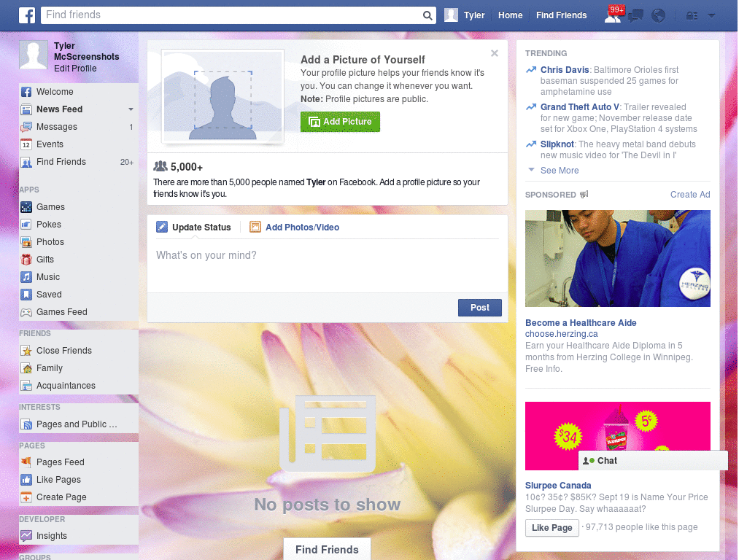Screen dimensions: 747x560
Task: Open the Saved bookmark icon
Action: pos(26,295)
